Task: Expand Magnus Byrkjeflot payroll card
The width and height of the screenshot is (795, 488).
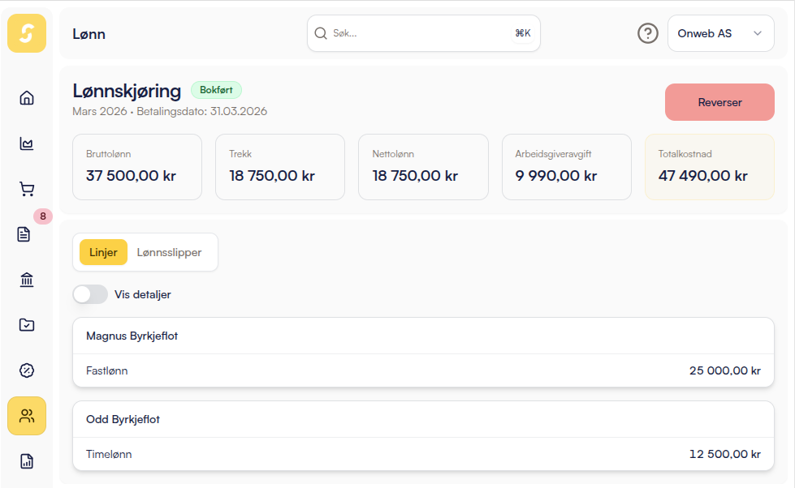Action: pyautogui.click(x=423, y=336)
